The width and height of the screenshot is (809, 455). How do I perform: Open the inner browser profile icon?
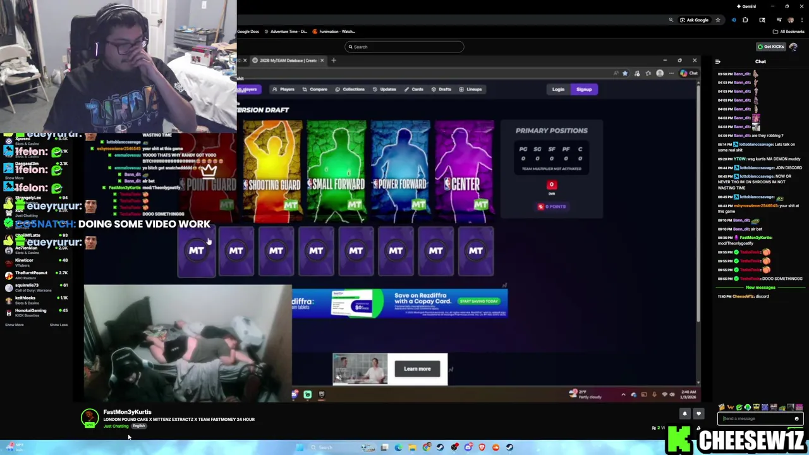(660, 73)
